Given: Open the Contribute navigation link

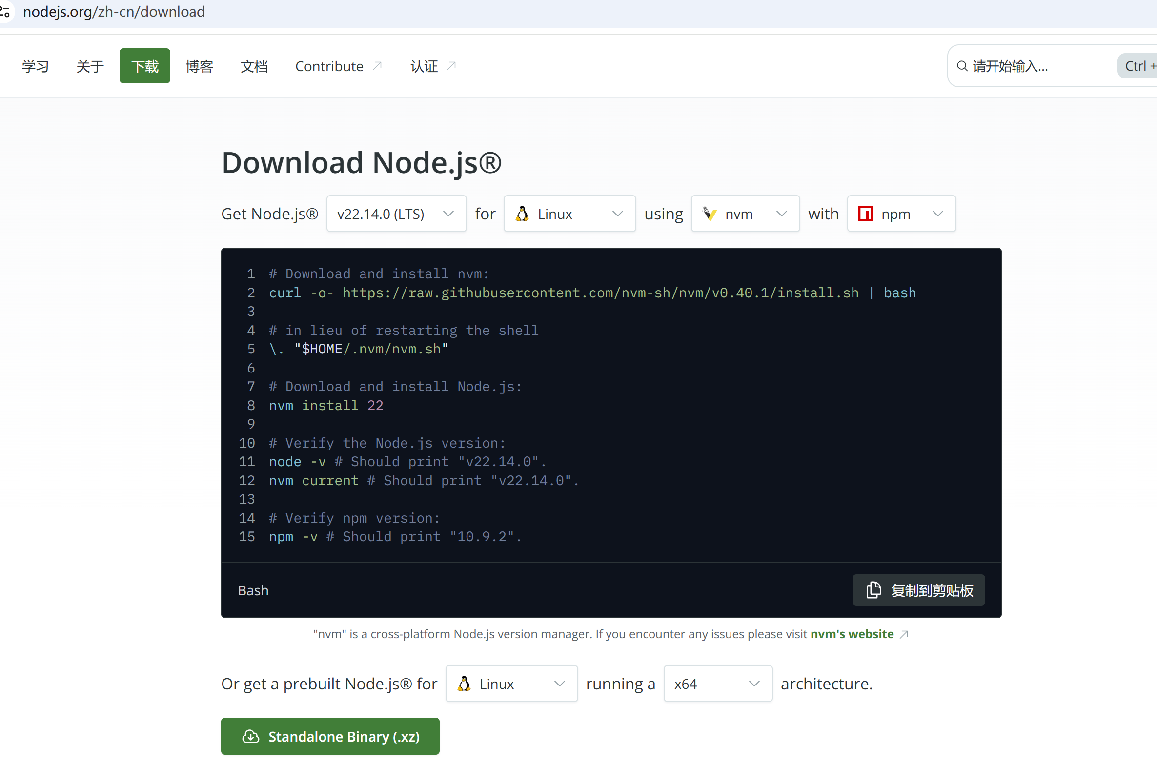Looking at the screenshot, I should (x=329, y=66).
